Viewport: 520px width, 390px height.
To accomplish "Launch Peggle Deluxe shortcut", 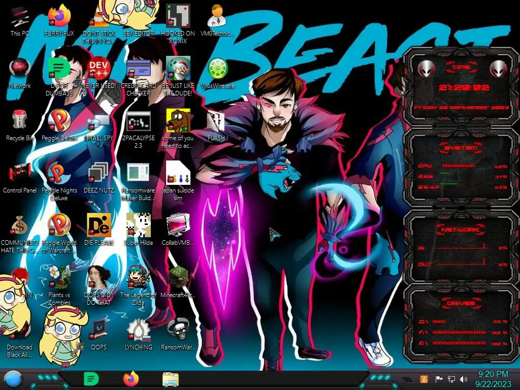I will coord(59,125).
